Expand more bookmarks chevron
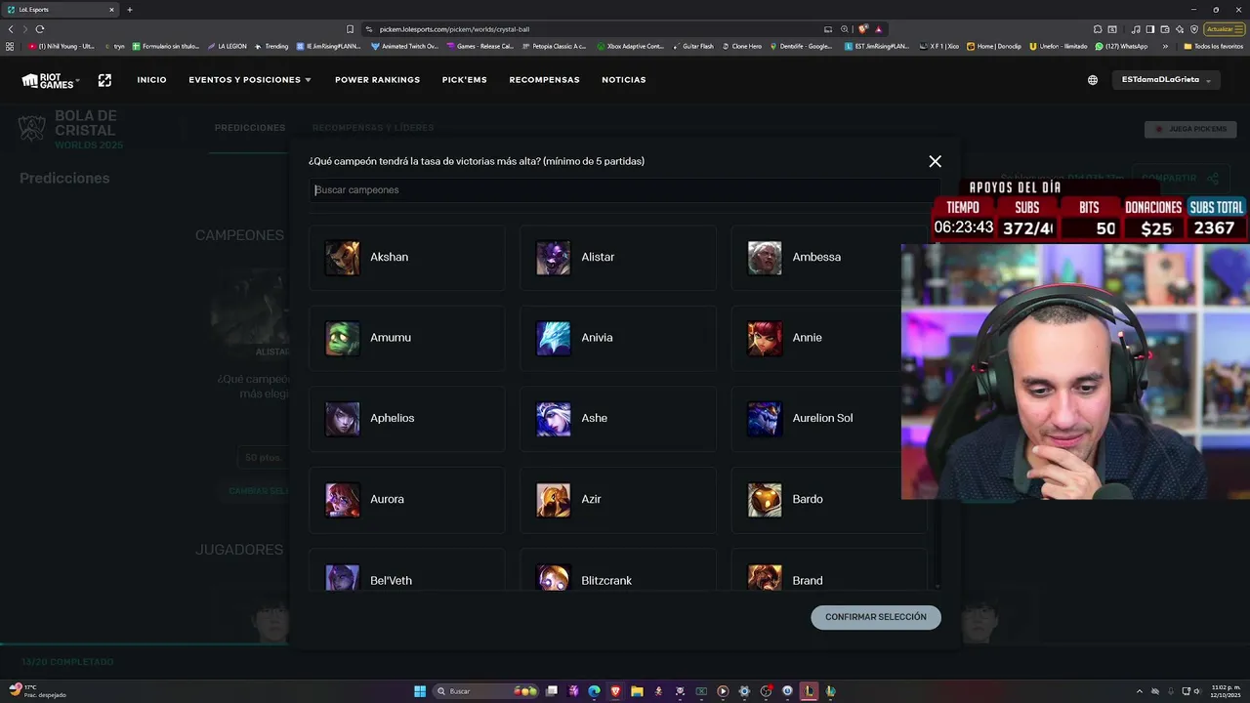 (1165, 46)
